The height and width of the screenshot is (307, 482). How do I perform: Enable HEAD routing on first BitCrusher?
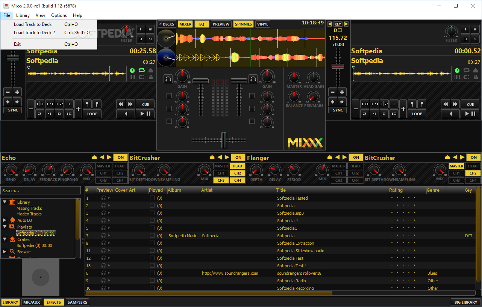(237, 166)
